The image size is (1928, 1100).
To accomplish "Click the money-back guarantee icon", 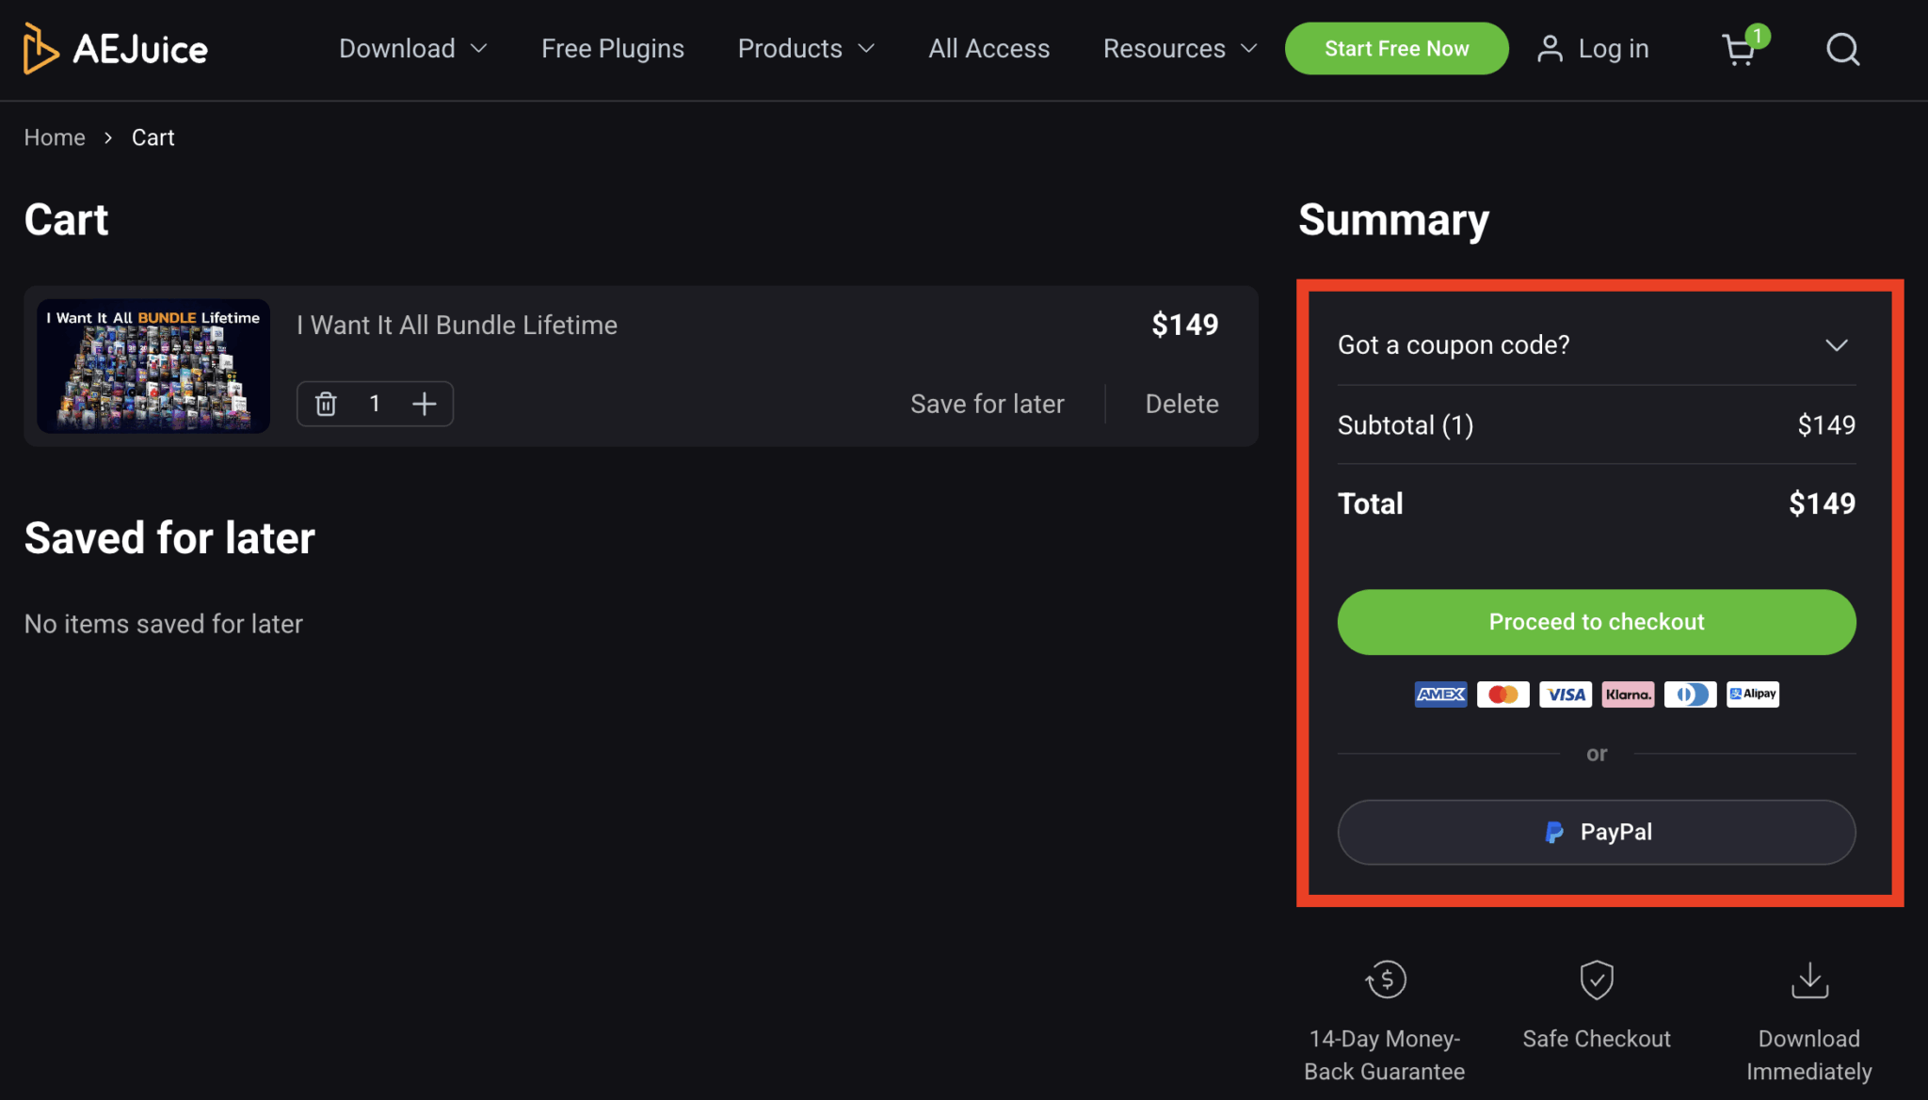I will tap(1386, 980).
